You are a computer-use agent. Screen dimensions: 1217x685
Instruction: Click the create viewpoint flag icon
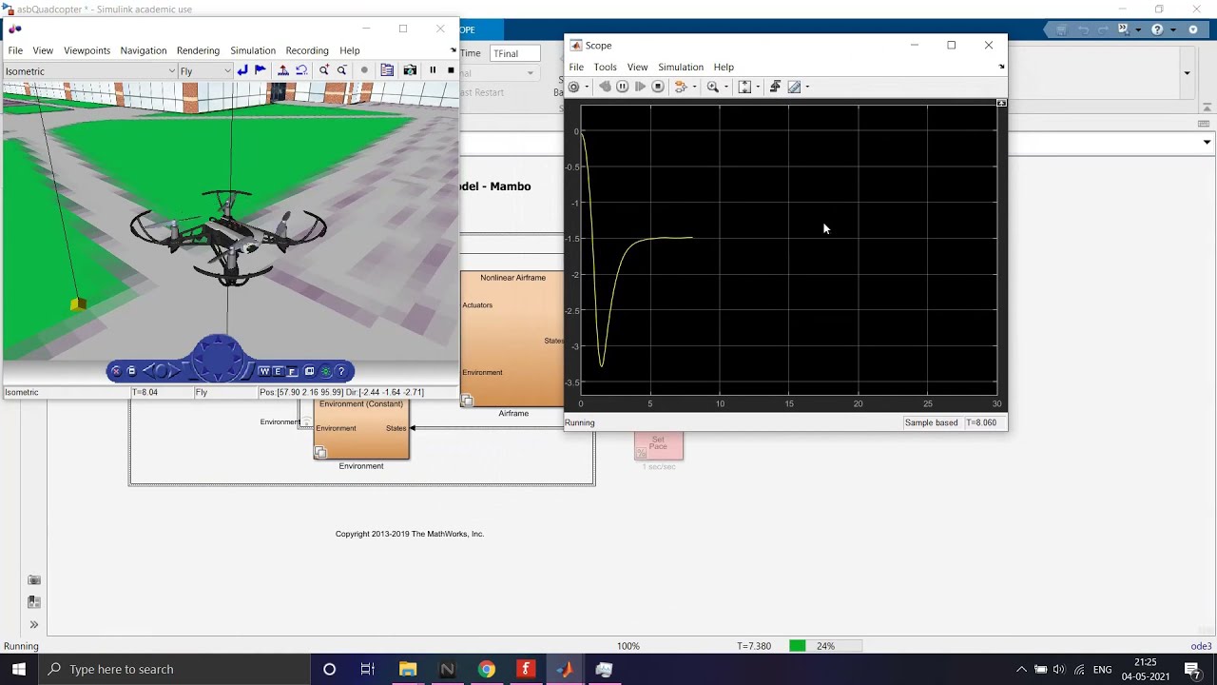261,70
